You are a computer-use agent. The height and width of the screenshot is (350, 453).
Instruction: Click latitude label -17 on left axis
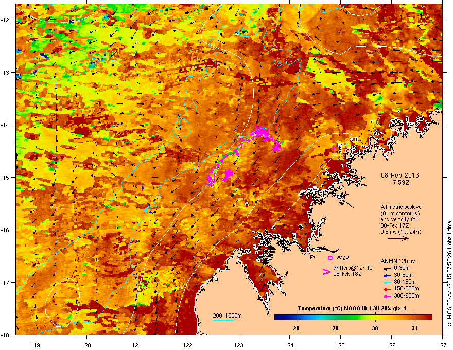pos(6,282)
